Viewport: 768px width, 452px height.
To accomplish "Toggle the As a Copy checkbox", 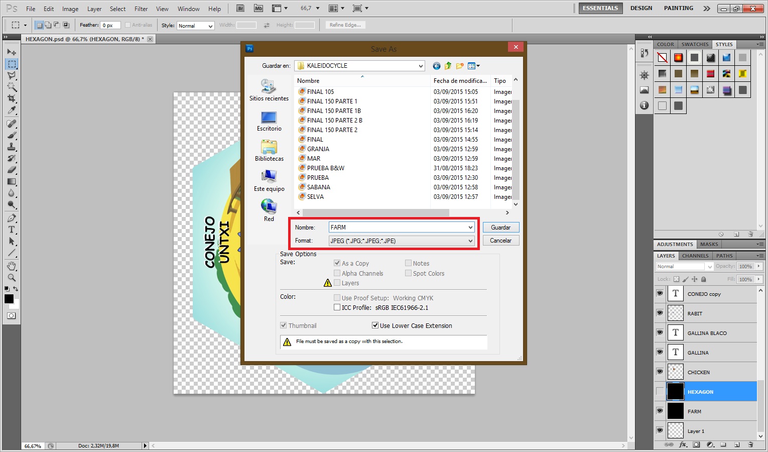I will pyautogui.click(x=337, y=263).
